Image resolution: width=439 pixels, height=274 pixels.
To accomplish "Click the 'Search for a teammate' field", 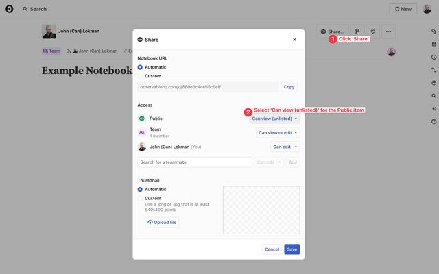I will pyautogui.click(x=195, y=162).
